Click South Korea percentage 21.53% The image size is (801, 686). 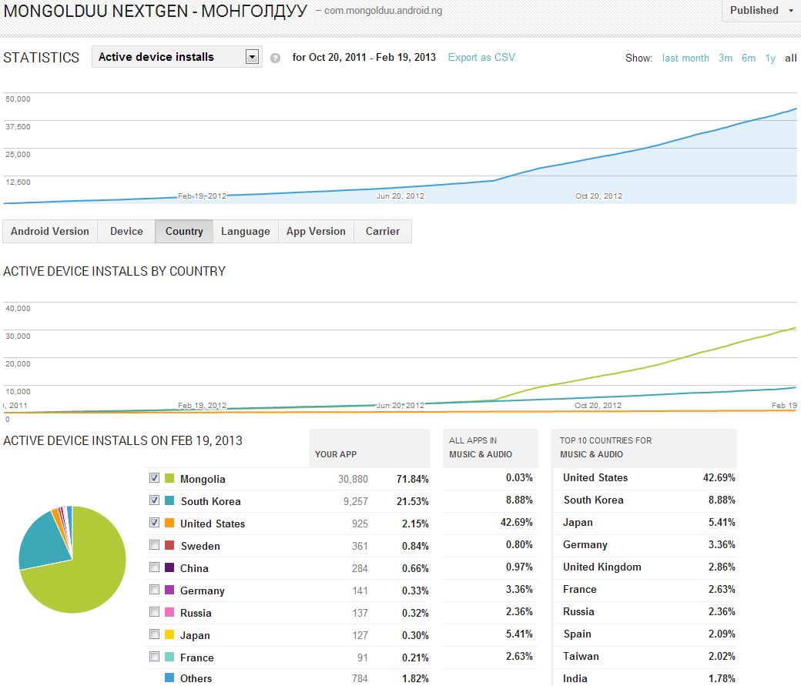point(412,501)
